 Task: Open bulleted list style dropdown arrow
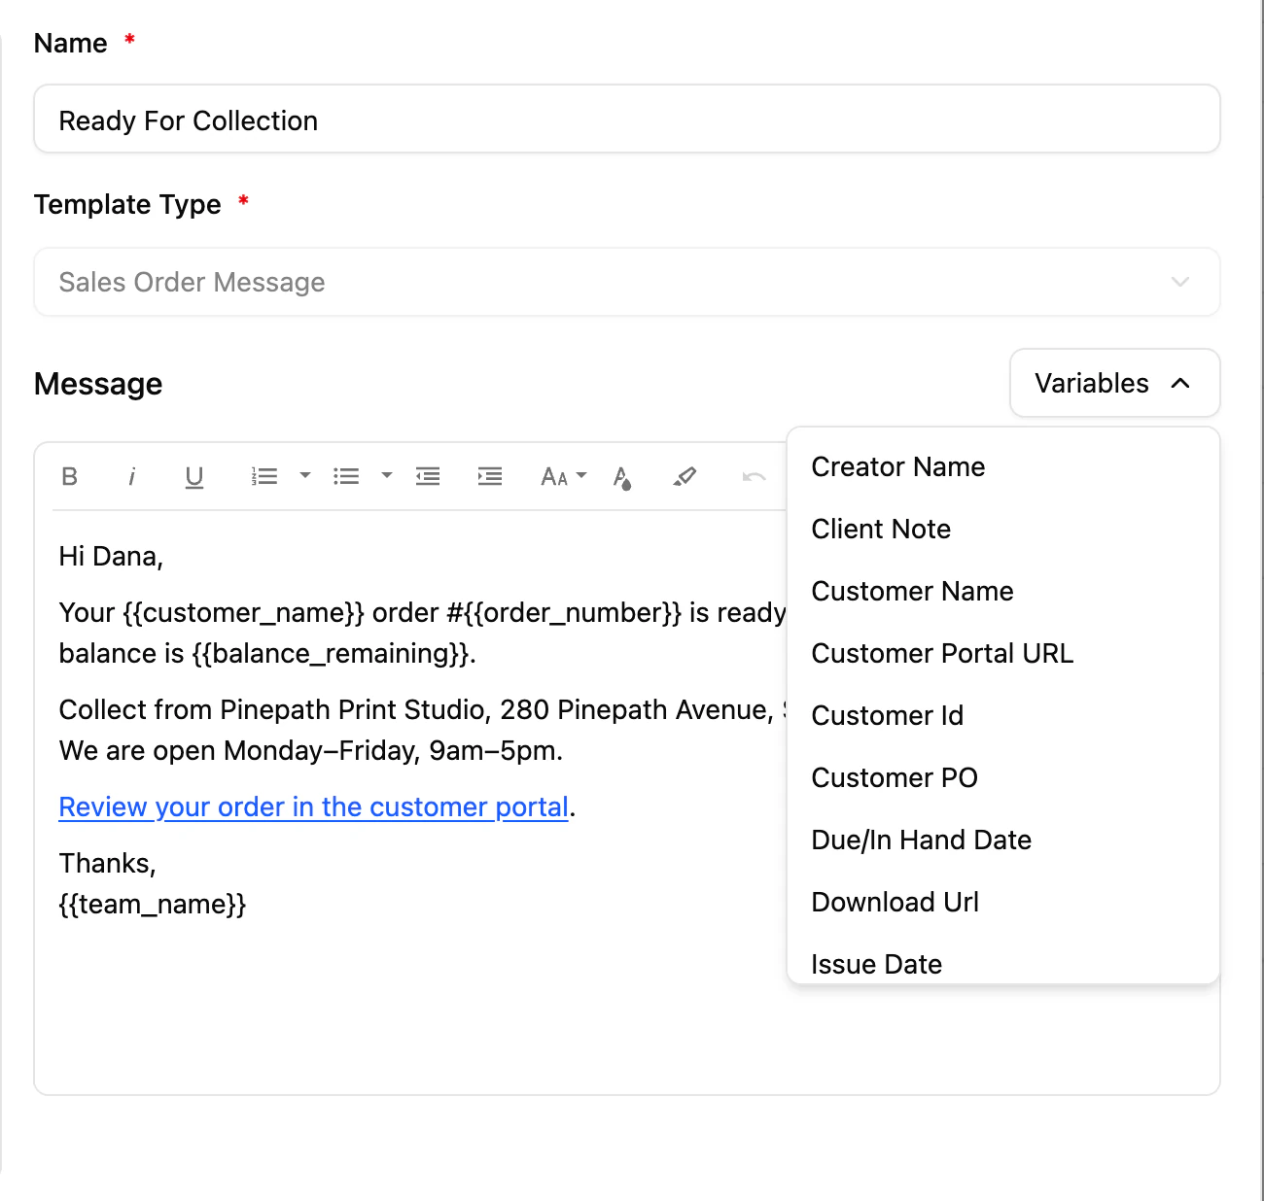pyautogui.click(x=386, y=476)
